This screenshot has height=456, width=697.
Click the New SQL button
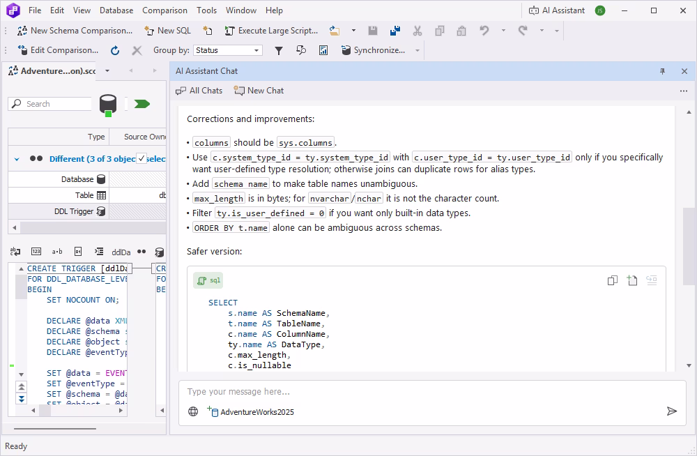click(x=167, y=31)
